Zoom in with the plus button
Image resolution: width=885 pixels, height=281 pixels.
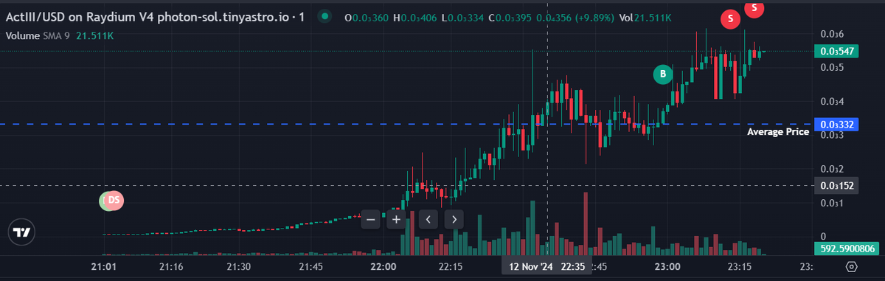[396, 219]
